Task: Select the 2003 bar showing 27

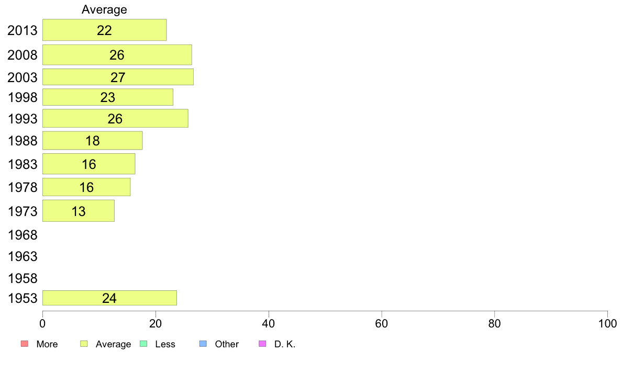Action: pyautogui.click(x=118, y=77)
